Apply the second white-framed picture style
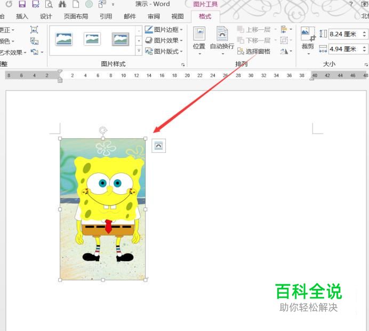369x331 pixels. [x=92, y=39]
